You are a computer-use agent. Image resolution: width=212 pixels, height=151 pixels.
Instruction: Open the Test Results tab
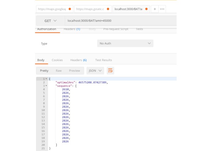pos(104,60)
